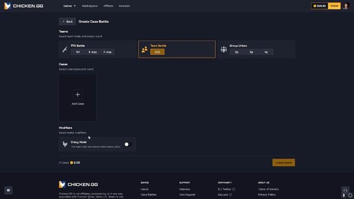Open the Wallet
This screenshot has width=354, height=199.
[334, 6]
